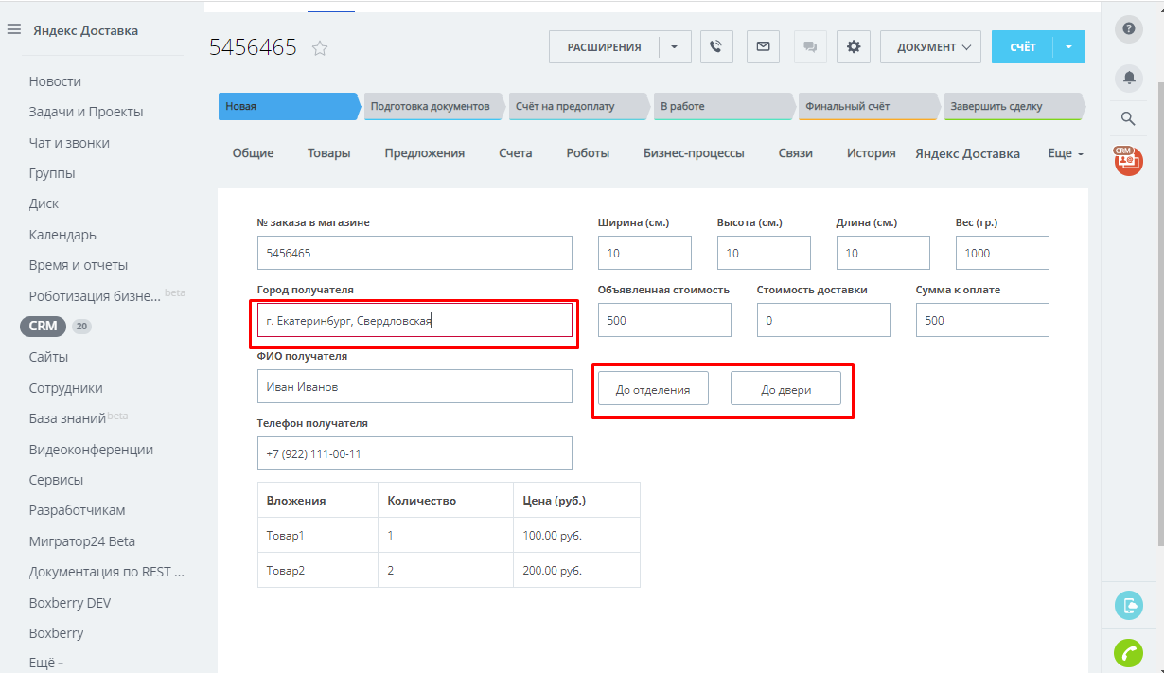Click the green phone call widget
1164x673 pixels.
[x=1128, y=653]
